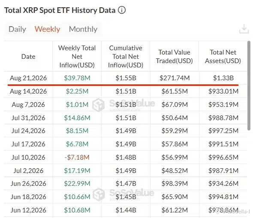Click the table's vertical scrollbar

point(249,85)
